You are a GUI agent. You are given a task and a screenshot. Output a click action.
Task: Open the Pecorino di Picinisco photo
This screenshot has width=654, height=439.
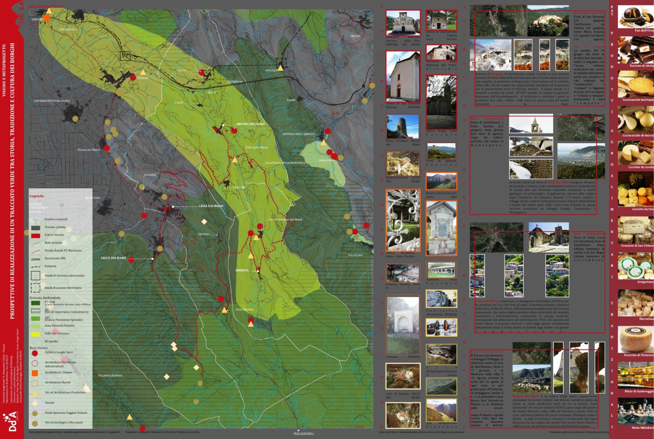click(636, 339)
